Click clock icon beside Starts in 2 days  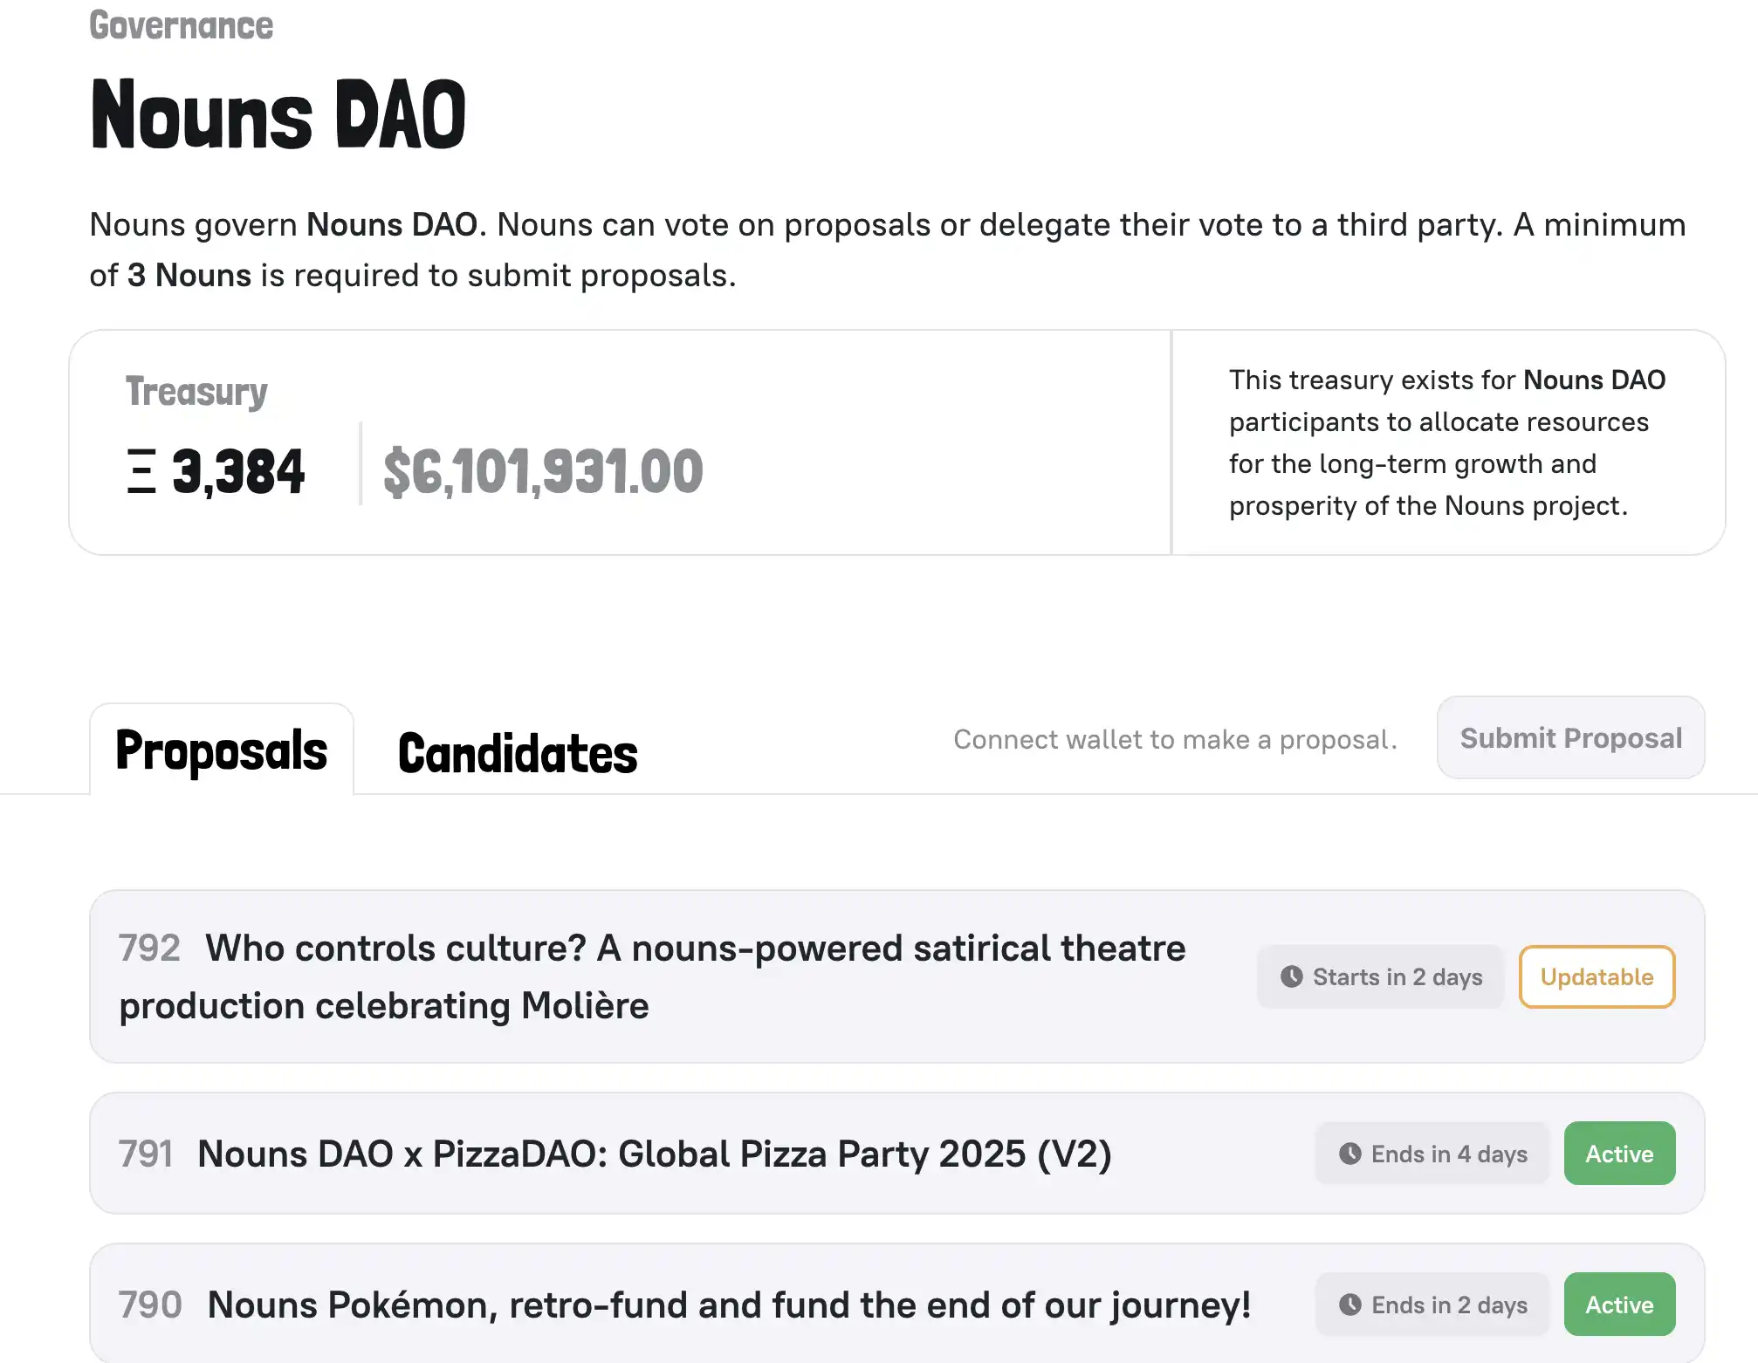pyautogui.click(x=1291, y=976)
